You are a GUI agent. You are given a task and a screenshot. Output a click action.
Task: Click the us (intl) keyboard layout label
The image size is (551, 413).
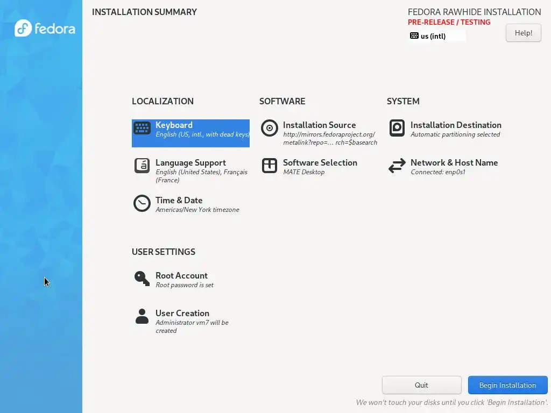pyautogui.click(x=433, y=36)
